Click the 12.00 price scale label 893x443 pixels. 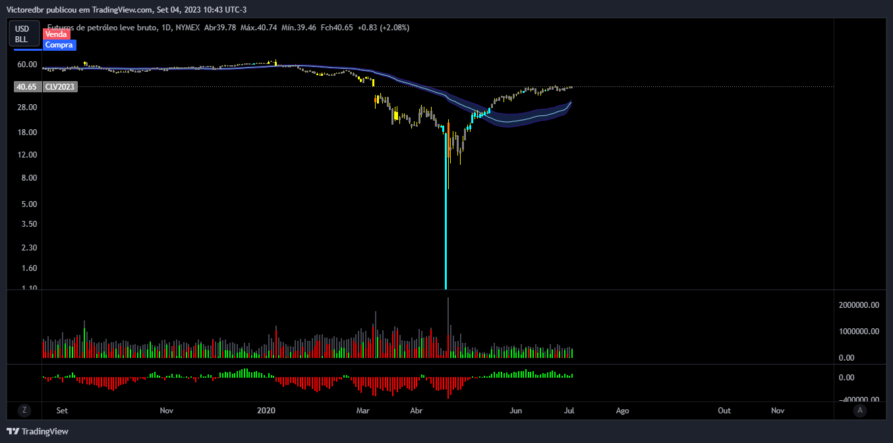pyautogui.click(x=26, y=155)
